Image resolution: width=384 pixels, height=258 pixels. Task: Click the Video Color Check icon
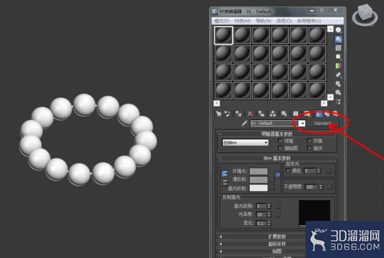[x=338, y=65]
